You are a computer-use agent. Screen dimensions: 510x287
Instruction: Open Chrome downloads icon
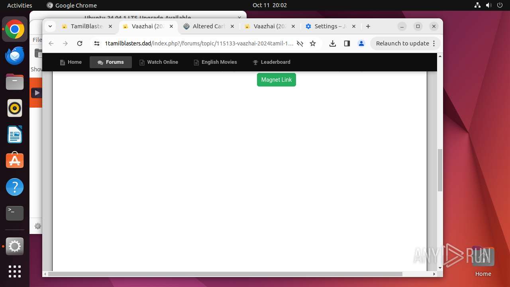(x=333, y=43)
